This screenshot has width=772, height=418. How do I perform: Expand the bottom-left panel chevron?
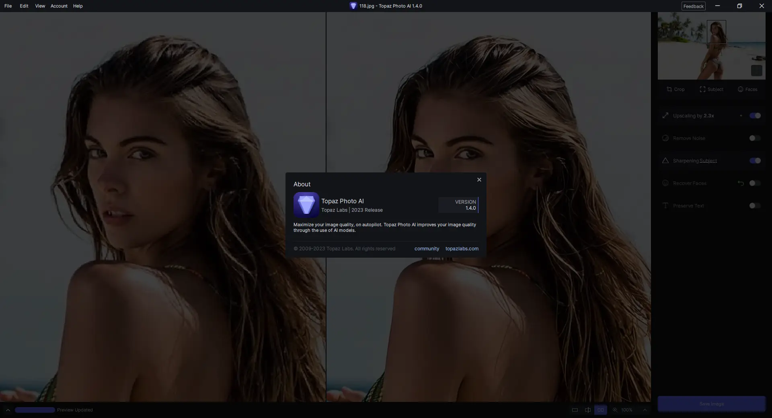point(8,410)
